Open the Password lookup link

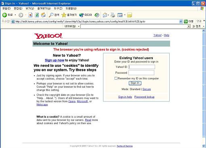[144, 97]
